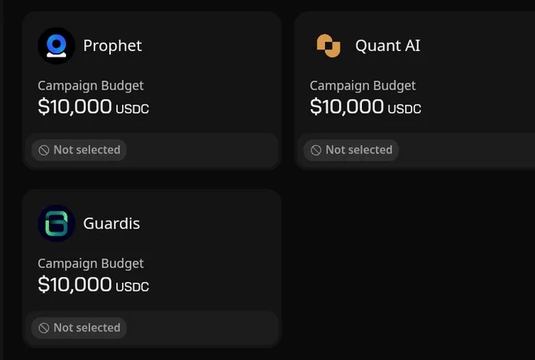535x360 pixels.
Task: Click the prohibited icon in Prophet's status badge
Action: coord(44,150)
